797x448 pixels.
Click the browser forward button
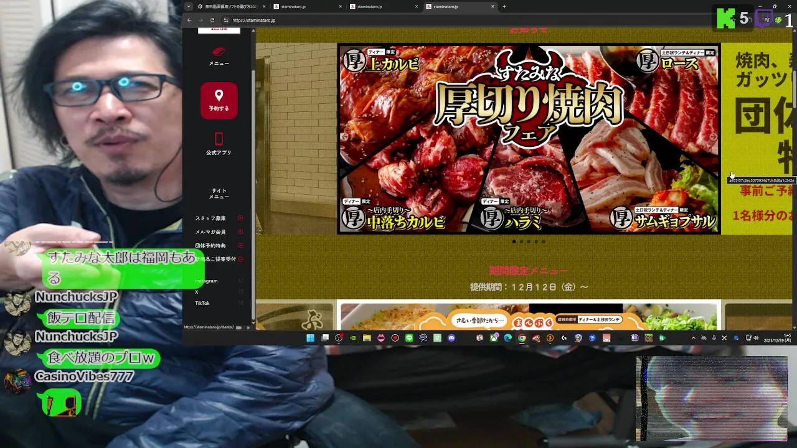(200, 20)
